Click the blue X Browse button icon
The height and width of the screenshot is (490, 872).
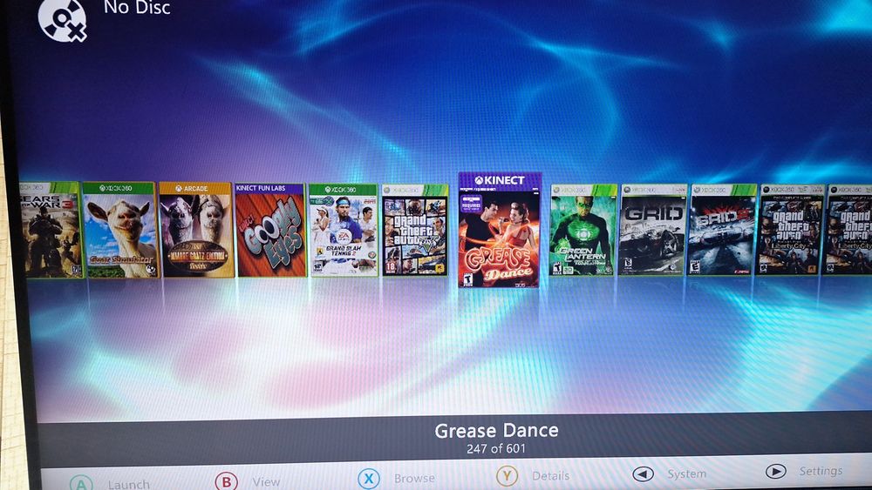coord(368,478)
